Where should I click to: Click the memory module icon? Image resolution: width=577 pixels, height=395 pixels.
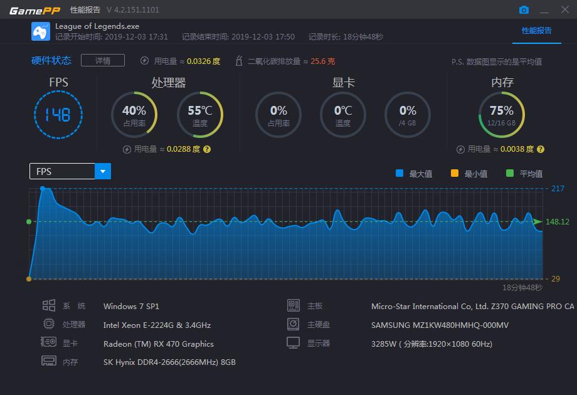(x=48, y=361)
